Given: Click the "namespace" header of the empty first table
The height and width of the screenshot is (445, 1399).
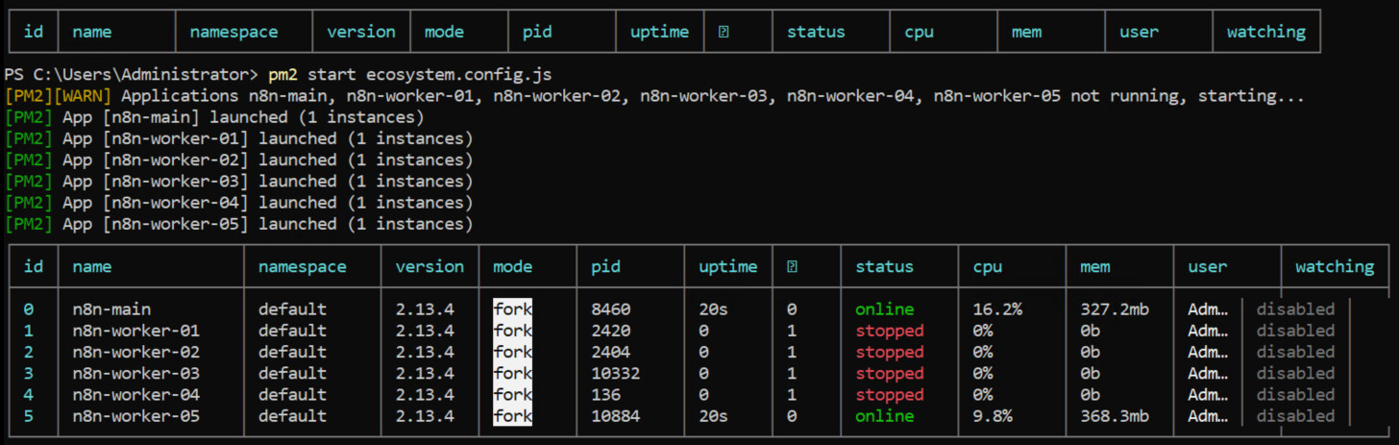Looking at the screenshot, I should [233, 32].
